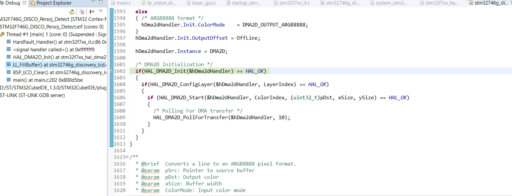Select the Persoj_Detect.elf [cores: 0] entry
This screenshot has height=196, width=512.
pyautogui.click(x=52, y=27)
